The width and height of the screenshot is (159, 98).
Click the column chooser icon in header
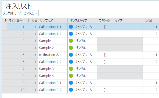point(4,21)
